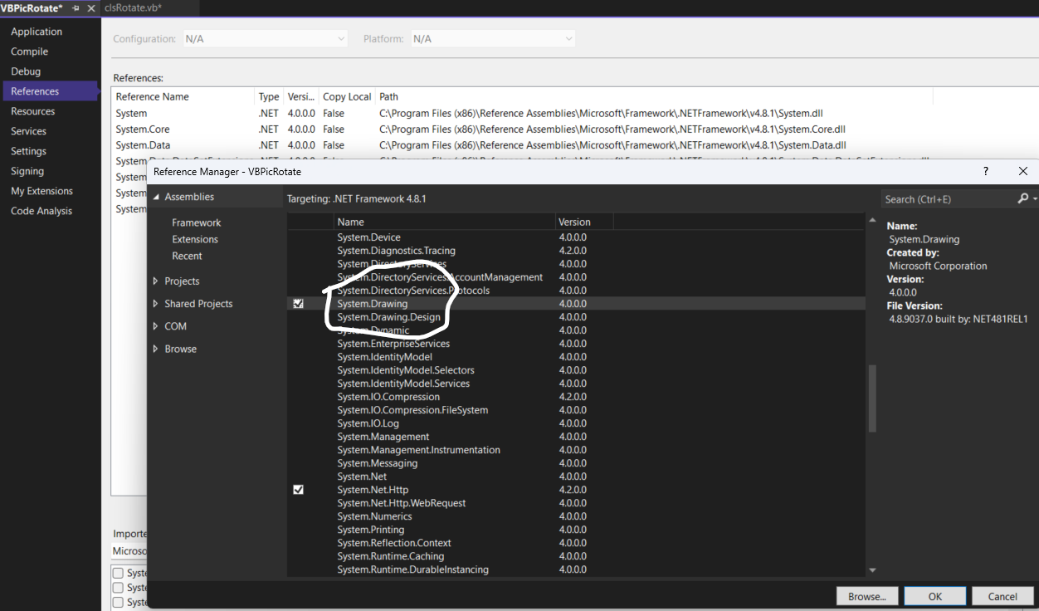Open the Settings properties page
Image resolution: width=1039 pixels, height=611 pixels.
click(28, 151)
